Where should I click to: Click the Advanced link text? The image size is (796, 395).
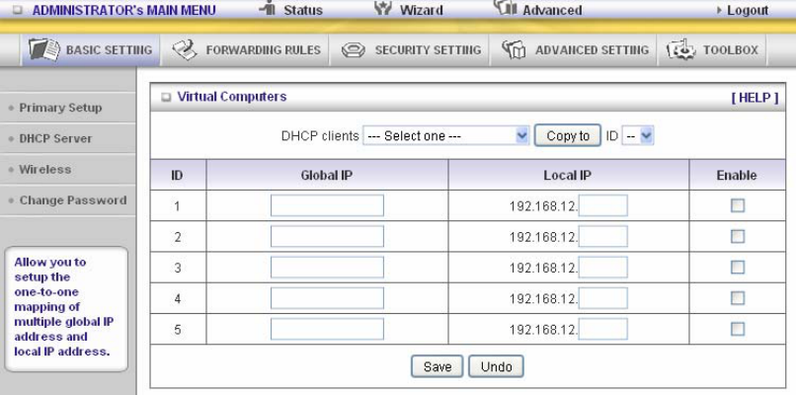552,10
